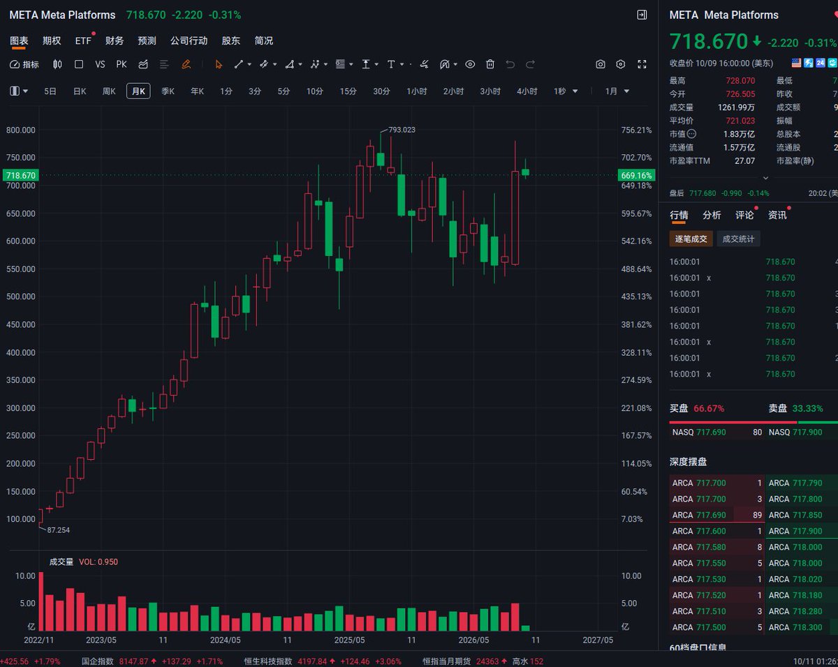Viewport: 838px width, 667px height.
Task: Open the 财务 tab
Action: pos(115,40)
